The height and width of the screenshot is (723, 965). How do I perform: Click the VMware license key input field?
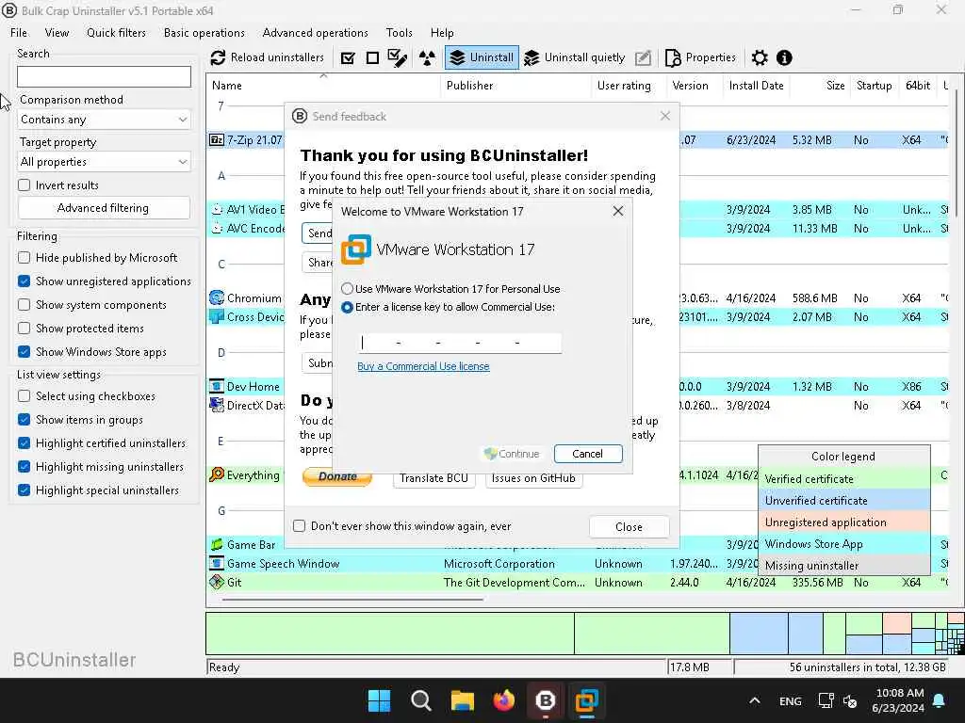click(x=460, y=343)
